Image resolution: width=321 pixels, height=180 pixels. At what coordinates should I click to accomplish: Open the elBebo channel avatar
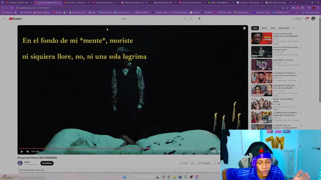coord(20,163)
